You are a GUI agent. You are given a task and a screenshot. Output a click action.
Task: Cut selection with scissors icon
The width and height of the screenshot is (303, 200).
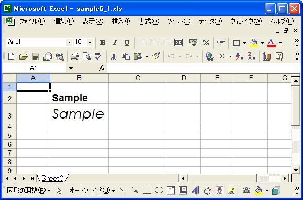pos(114,56)
